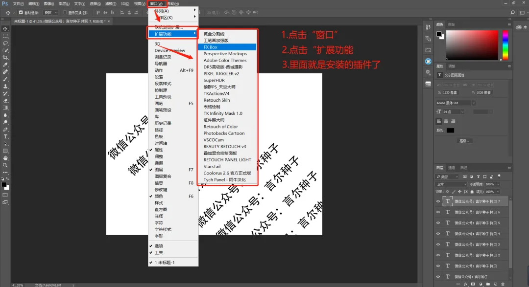Select the Healing Brush tool
529x287 pixels.
pyautogui.click(x=5, y=72)
